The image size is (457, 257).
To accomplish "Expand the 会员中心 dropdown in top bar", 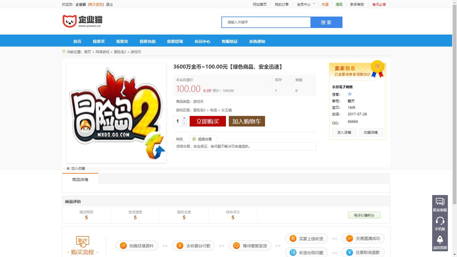I will [305, 4].
